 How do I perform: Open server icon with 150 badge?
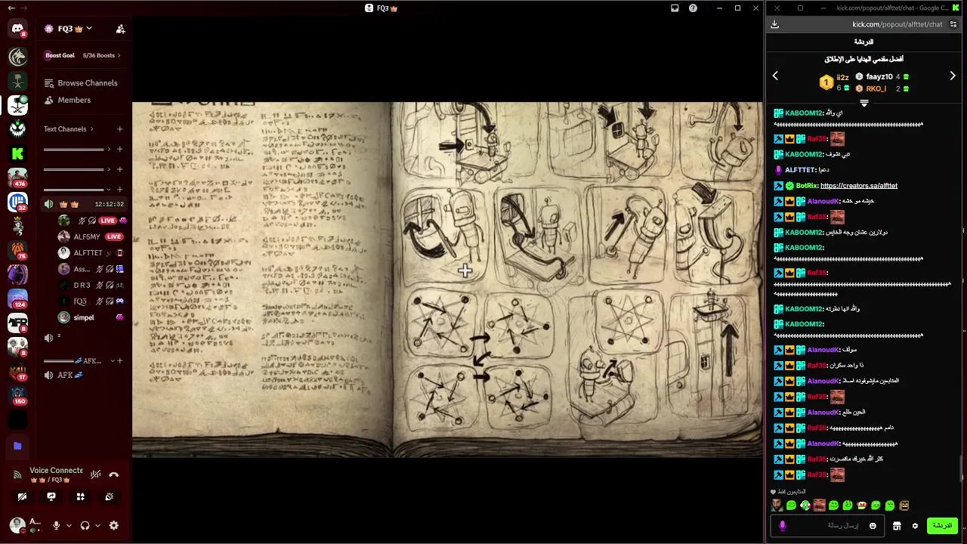coord(17,395)
